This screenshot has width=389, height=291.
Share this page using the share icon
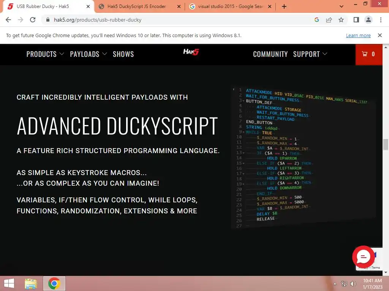coord(329,20)
